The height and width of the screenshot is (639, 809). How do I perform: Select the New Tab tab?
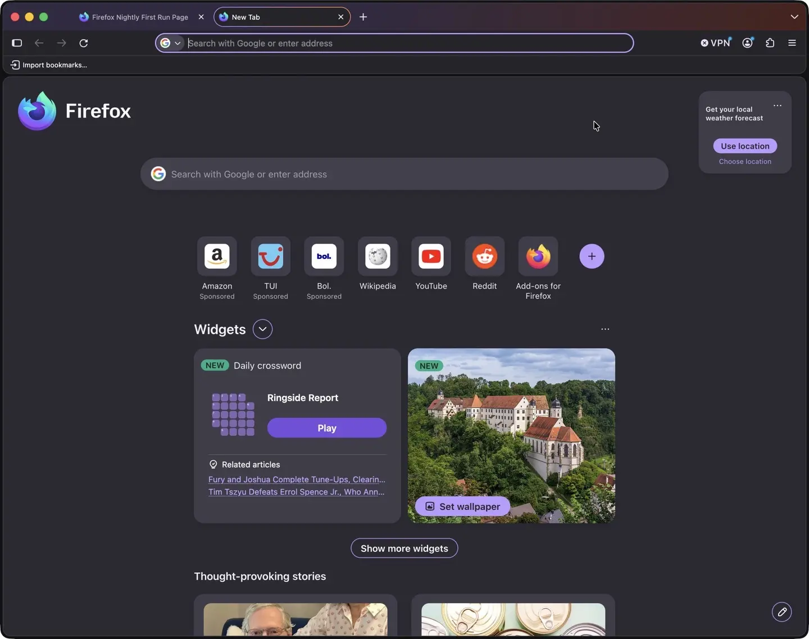pos(282,17)
